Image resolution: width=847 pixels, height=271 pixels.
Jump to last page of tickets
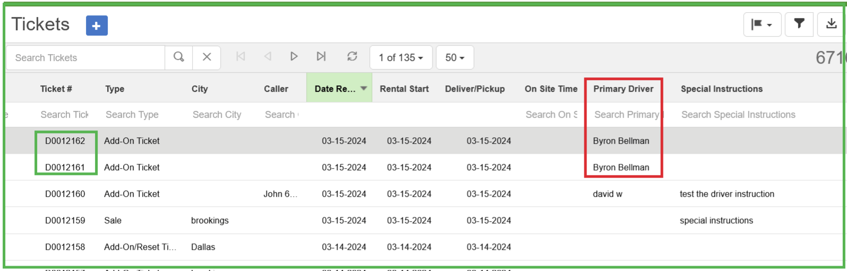pos(321,57)
